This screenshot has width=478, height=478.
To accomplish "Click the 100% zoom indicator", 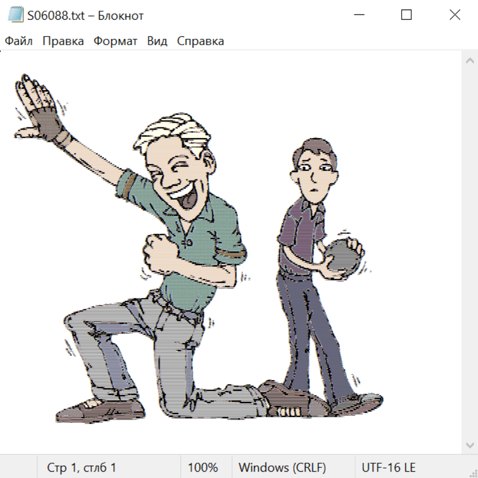I will click(203, 468).
